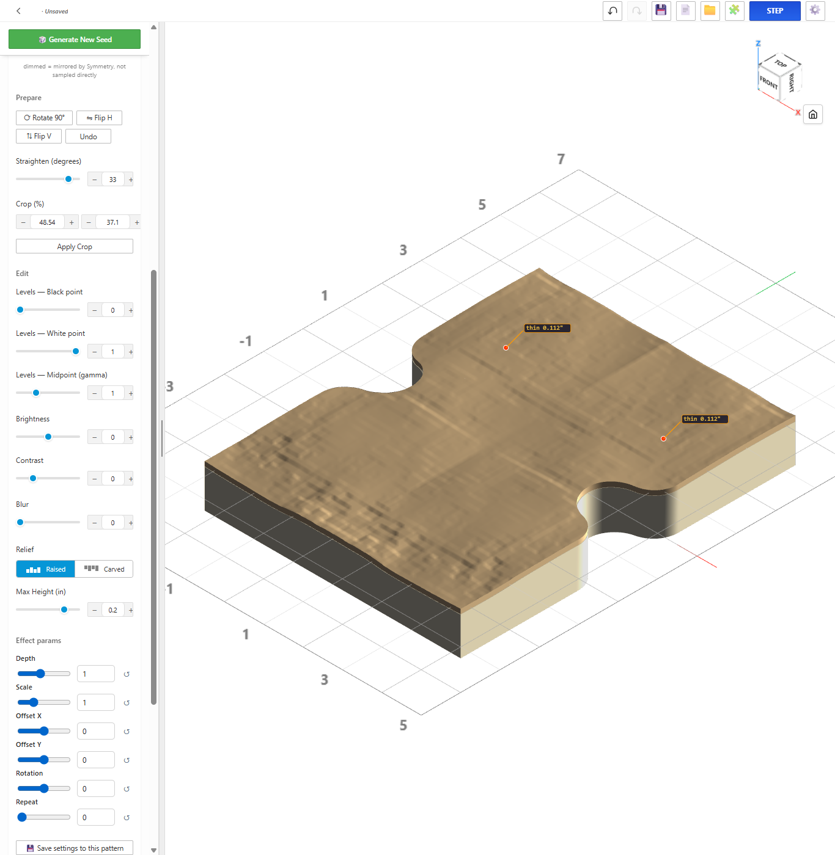Reset Repeat with its reset icon
Screen dimensions: 835x855
pyautogui.click(x=127, y=818)
